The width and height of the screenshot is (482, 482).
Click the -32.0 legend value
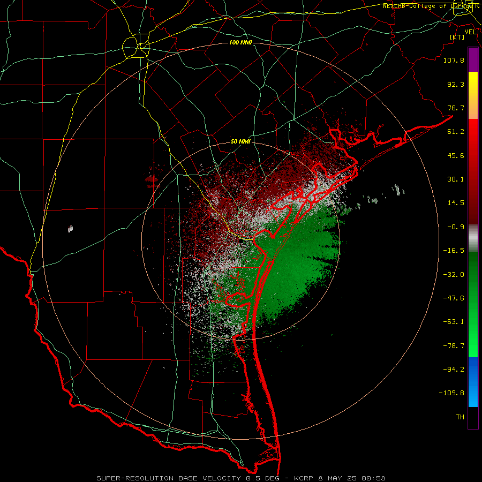[x=454, y=275]
